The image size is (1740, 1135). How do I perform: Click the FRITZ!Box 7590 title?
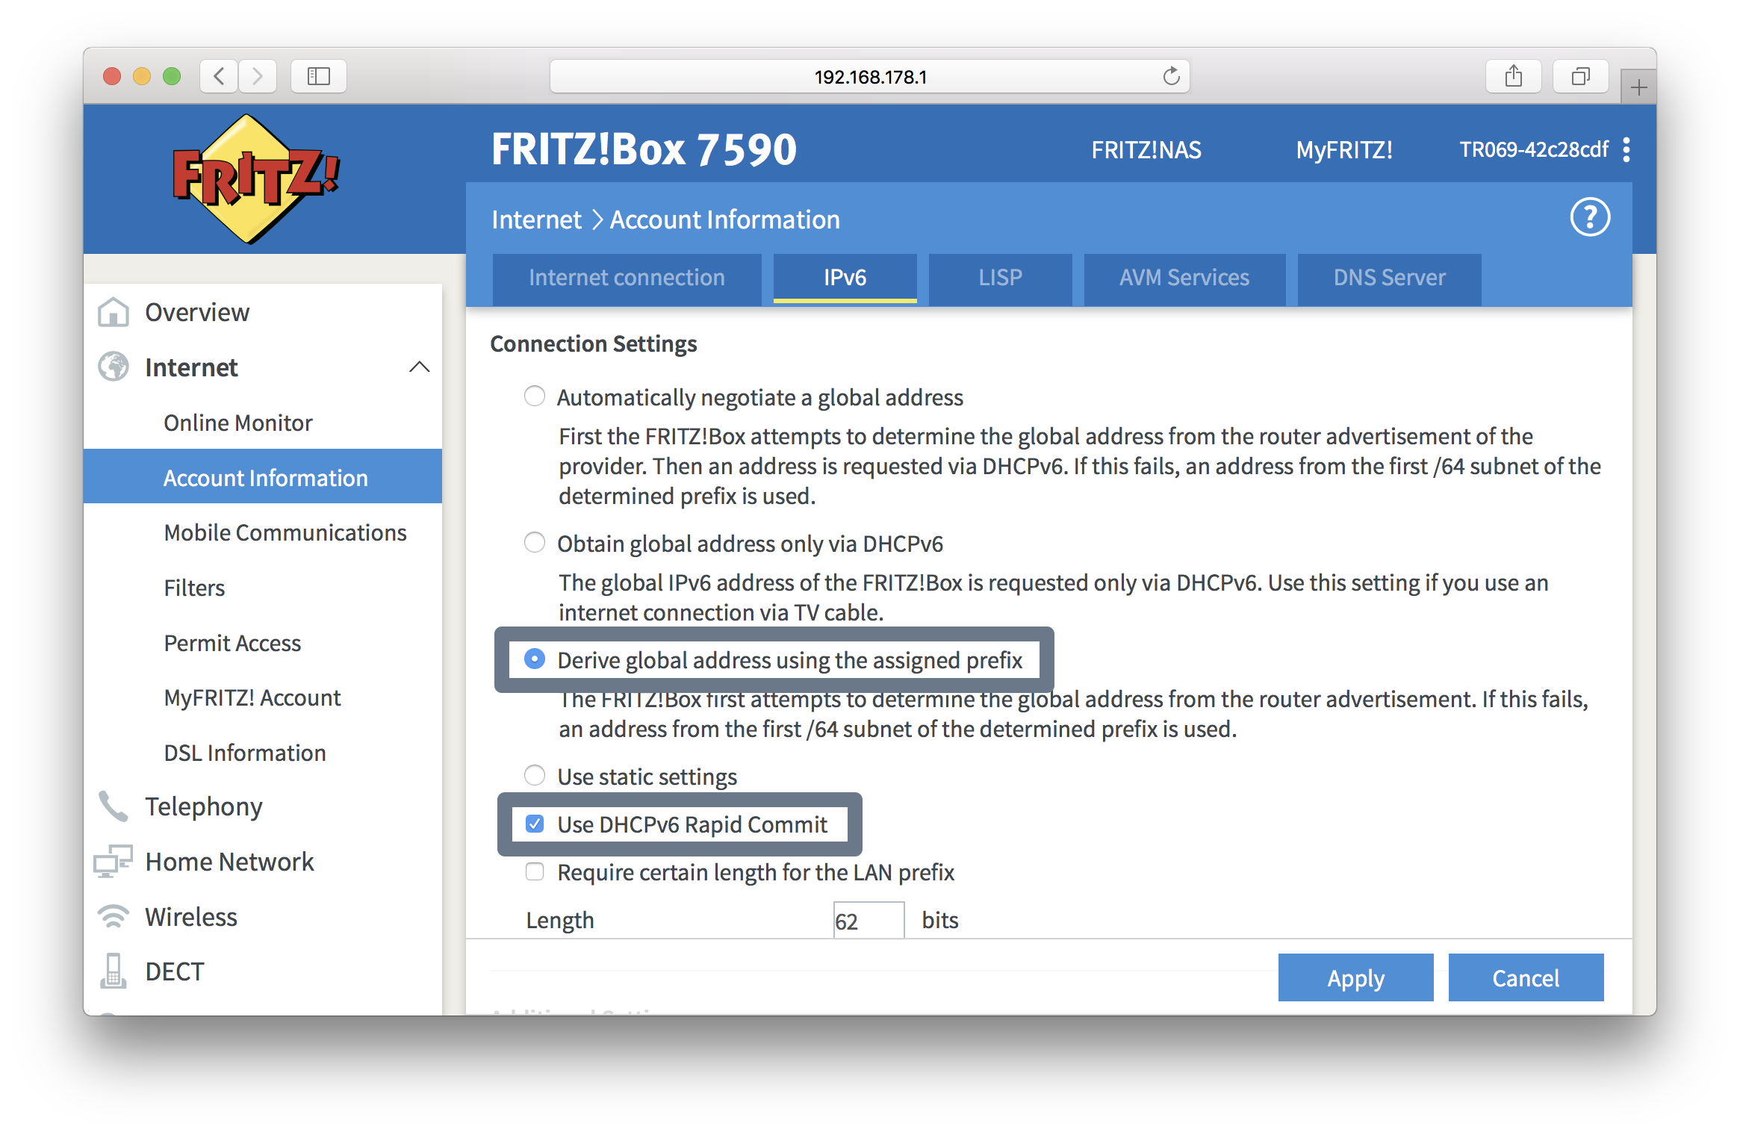pyautogui.click(x=644, y=149)
